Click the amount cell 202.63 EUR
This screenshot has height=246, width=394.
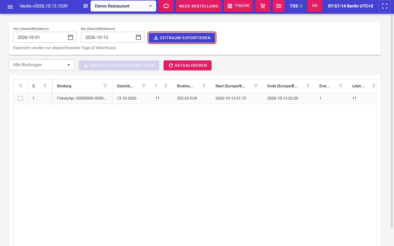tap(187, 98)
